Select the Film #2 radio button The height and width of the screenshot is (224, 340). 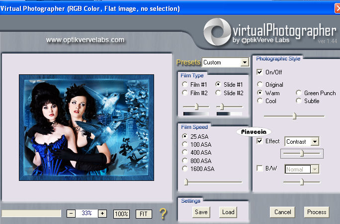185,93
